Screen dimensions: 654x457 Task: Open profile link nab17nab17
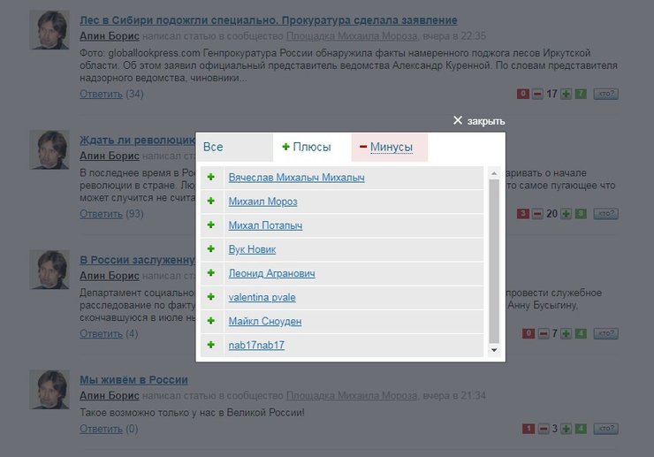click(256, 345)
